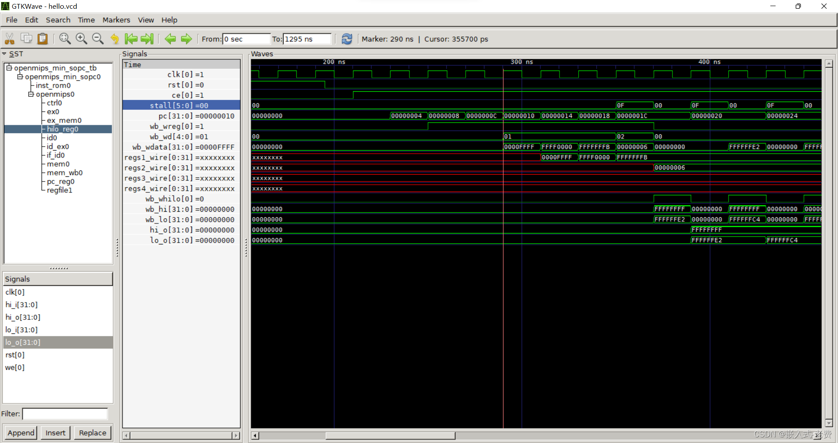The width and height of the screenshot is (838, 443).
Task: Select clk[0] in the lower signals list
Action: click(x=58, y=292)
